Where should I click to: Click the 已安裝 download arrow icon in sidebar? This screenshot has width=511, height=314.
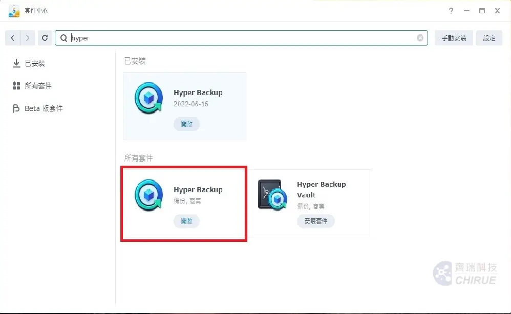[16, 63]
